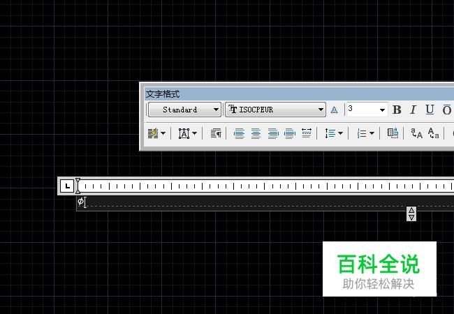Set paragraph alignment to Right
454x314 pixels.
pos(272,133)
